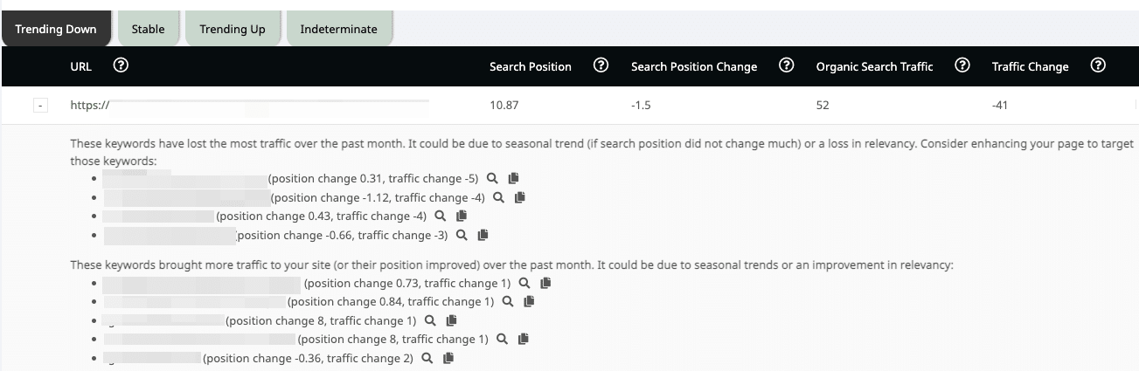The image size is (1139, 371).
Task: Click help icon next to Traffic Change
Action: (x=1099, y=65)
